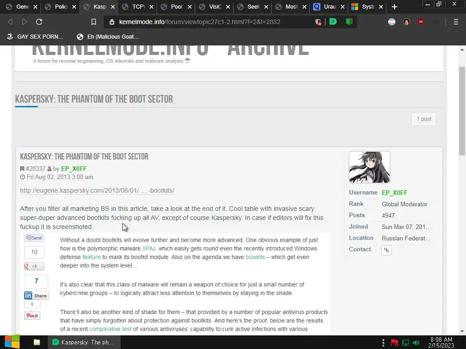This screenshot has height=349, width=466.
Task: Click the red flag tray icon
Action: click(395, 343)
